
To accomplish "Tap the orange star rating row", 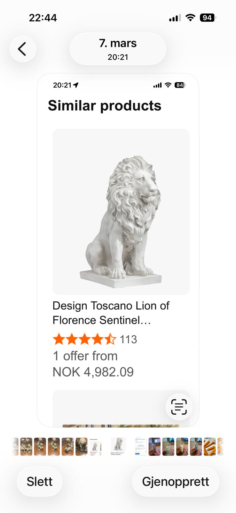I will [x=84, y=339].
